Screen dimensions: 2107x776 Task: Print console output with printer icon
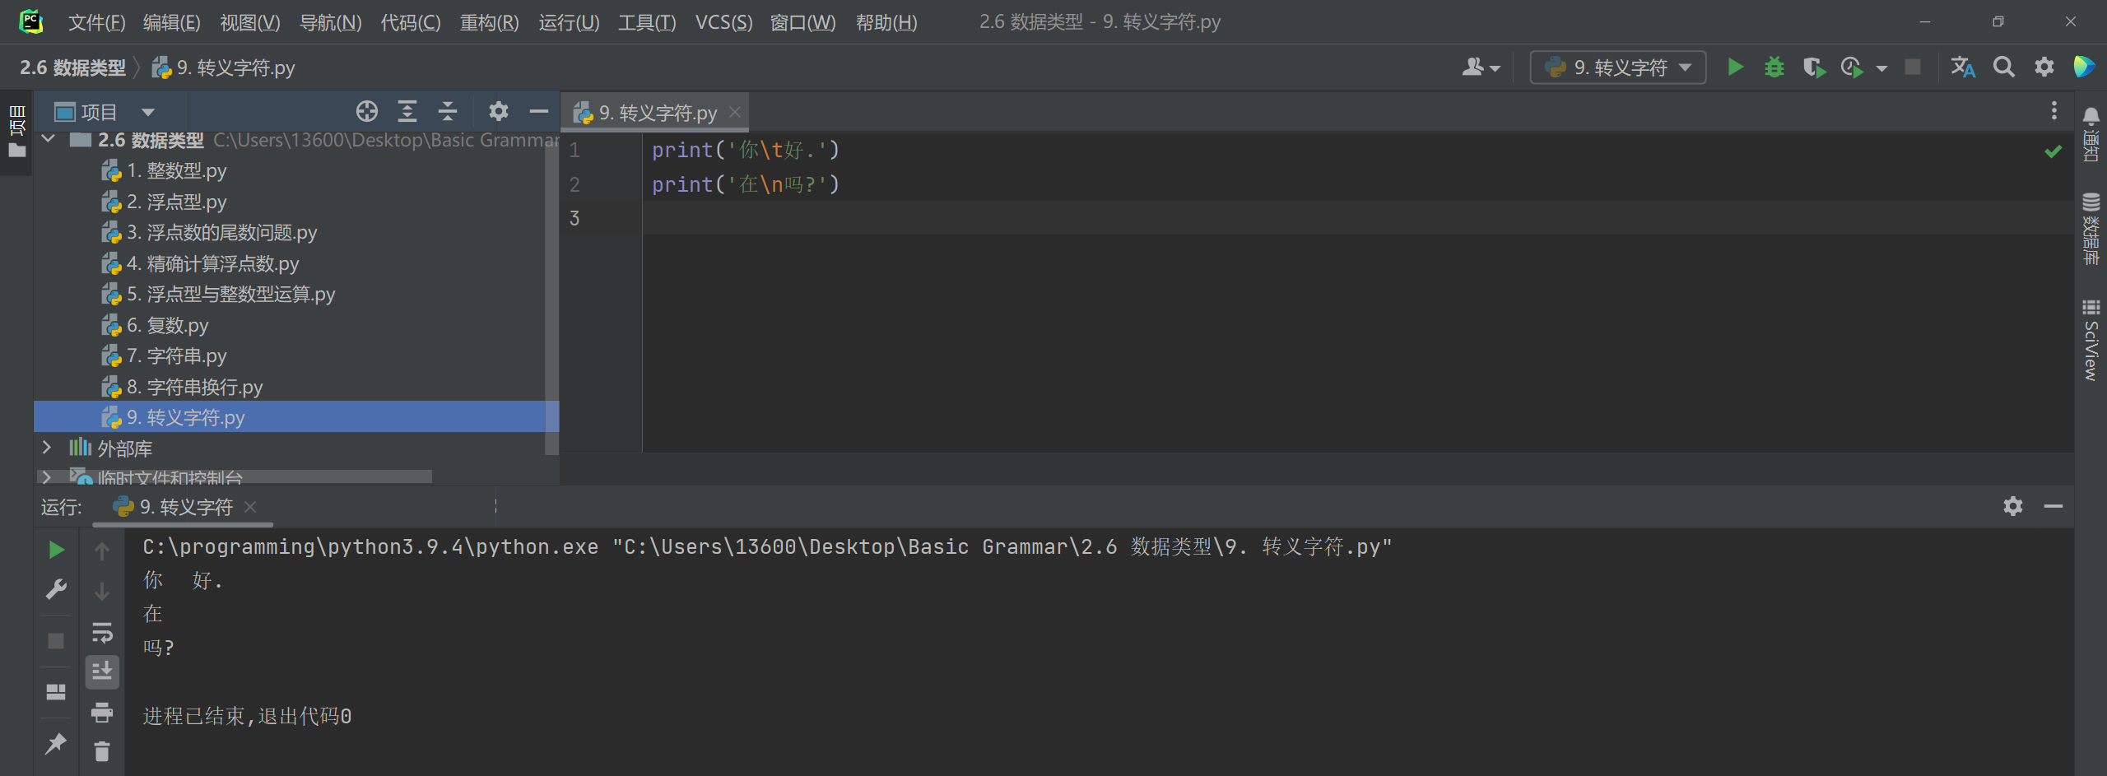click(x=102, y=712)
